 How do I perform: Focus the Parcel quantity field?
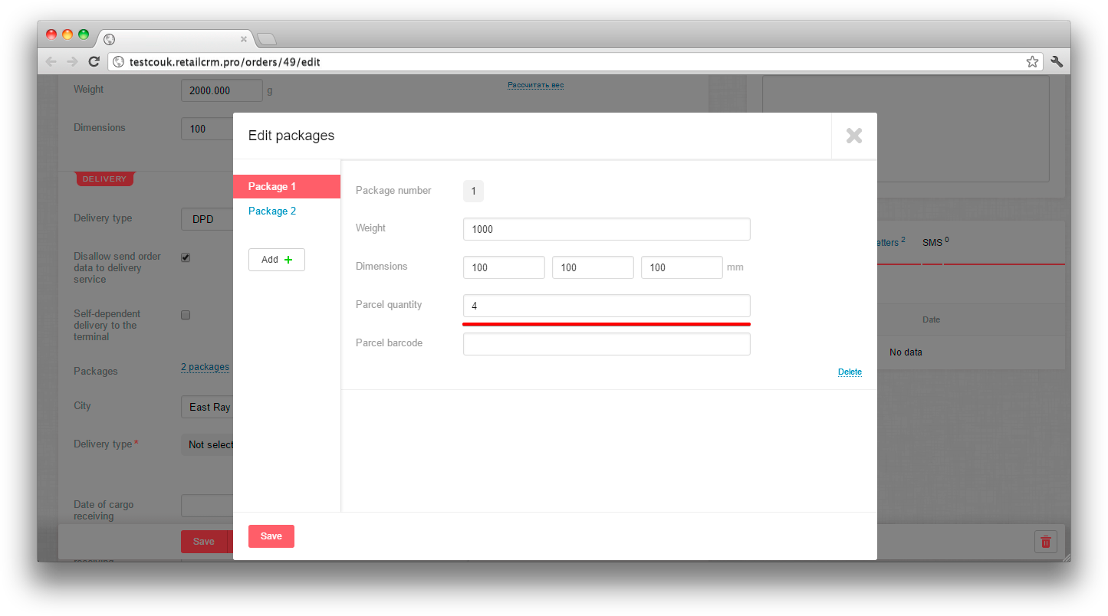606,306
